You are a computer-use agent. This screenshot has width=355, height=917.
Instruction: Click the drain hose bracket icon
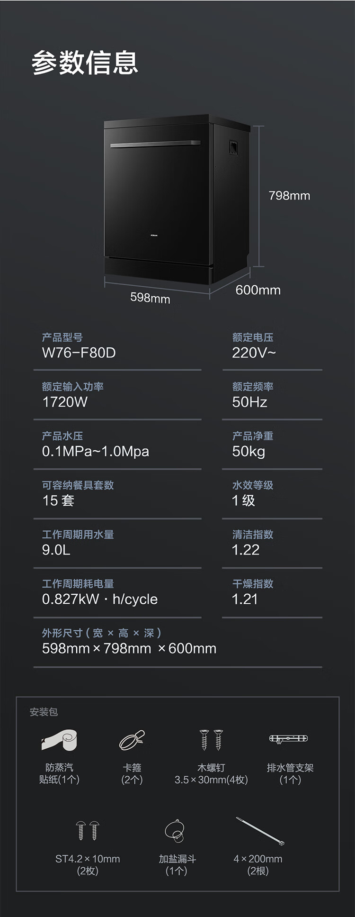click(288, 738)
